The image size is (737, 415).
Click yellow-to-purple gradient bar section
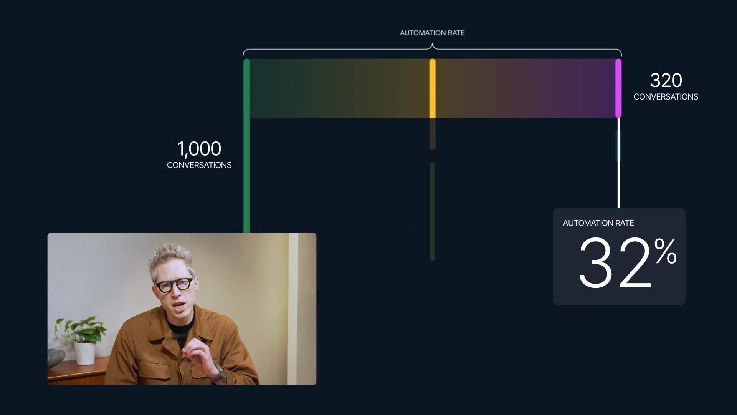tap(526, 88)
